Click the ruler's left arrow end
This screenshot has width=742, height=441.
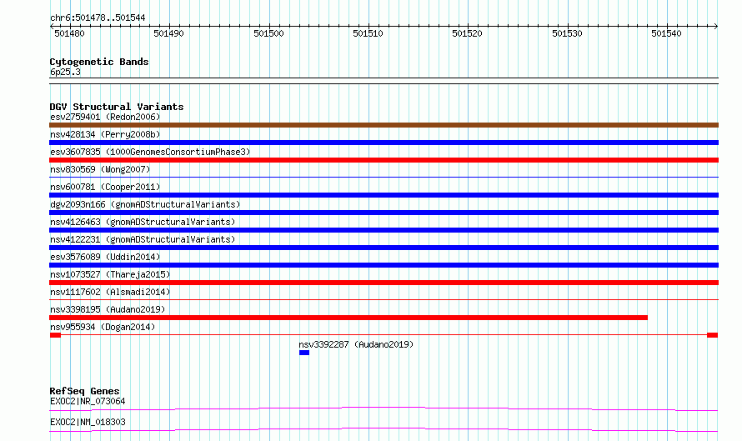tap(52, 27)
